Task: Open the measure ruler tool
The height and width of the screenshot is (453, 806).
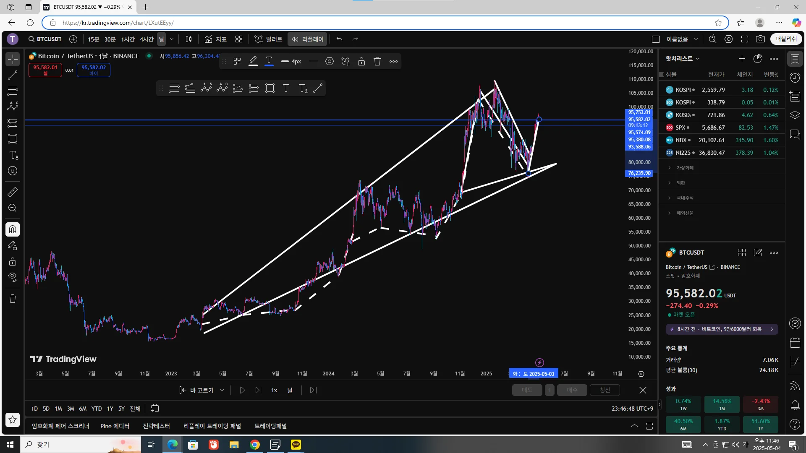Action: [13, 192]
